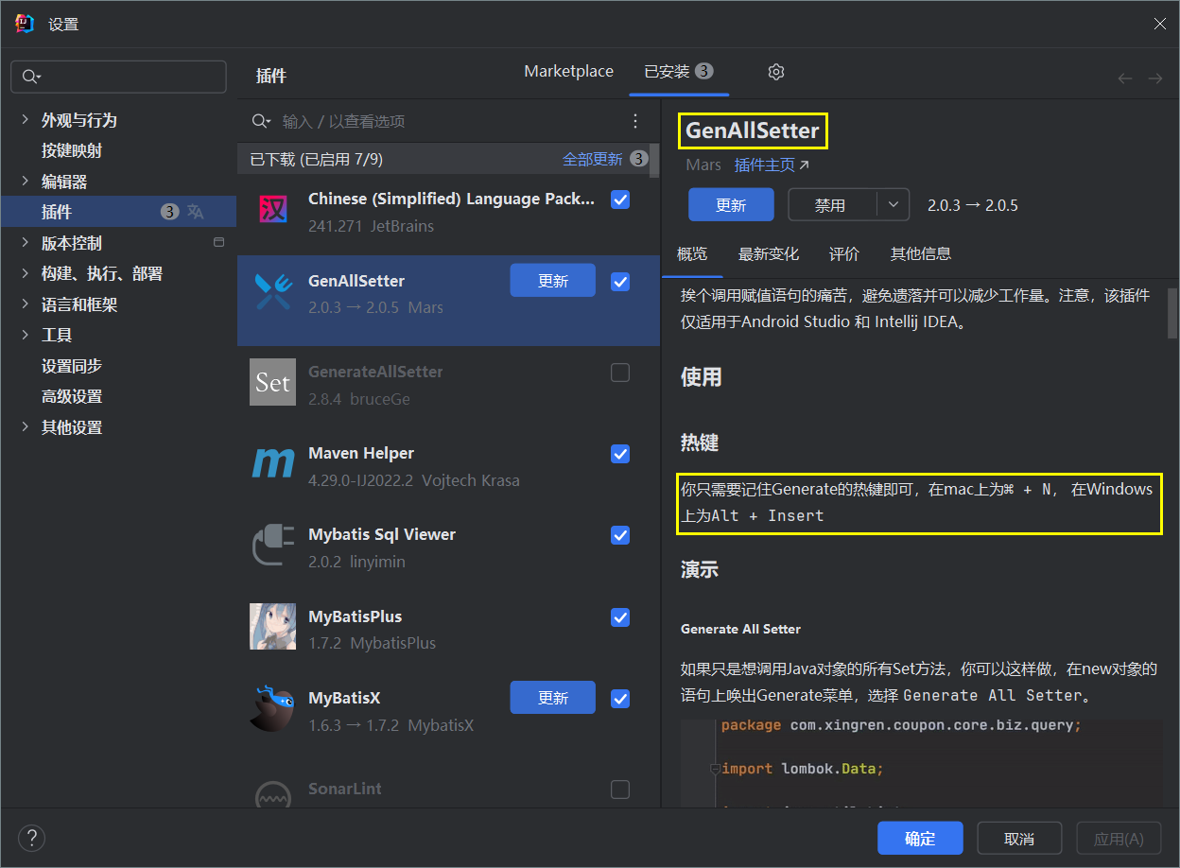Open the 概览 tab
This screenshot has width=1180, height=868.
pos(692,253)
